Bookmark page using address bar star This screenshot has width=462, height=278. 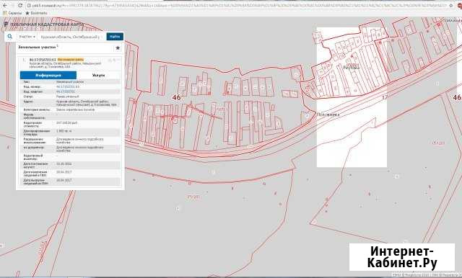451,5
